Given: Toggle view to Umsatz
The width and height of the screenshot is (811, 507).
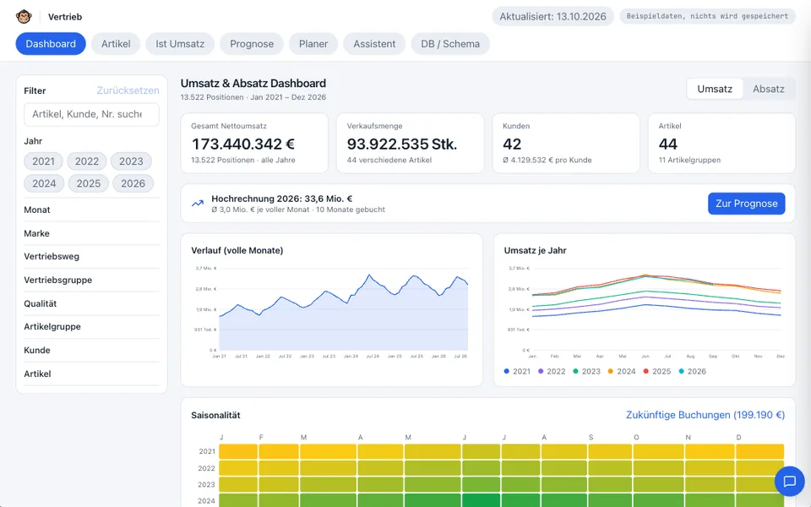Looking at the screenshot, I should (715, 89).
